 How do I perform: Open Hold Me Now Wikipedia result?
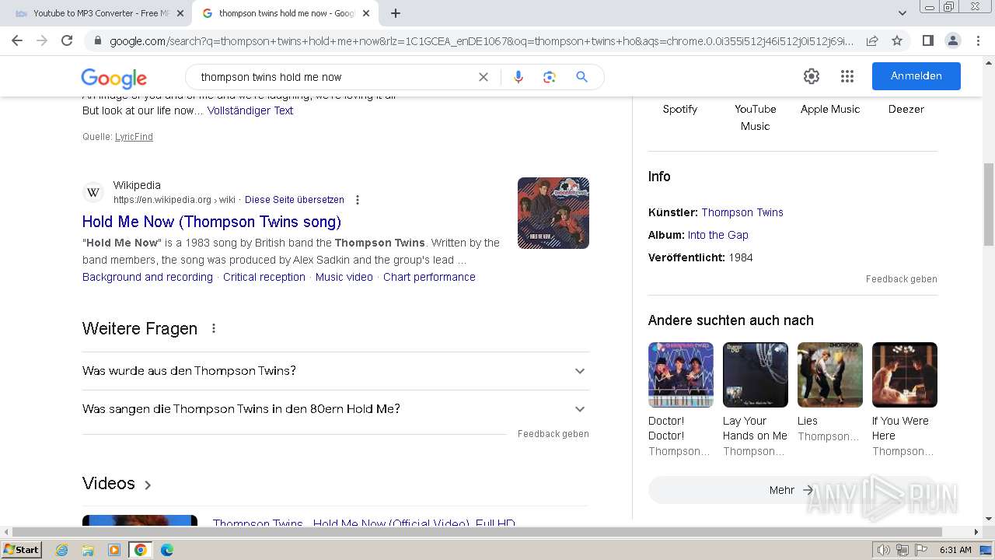coord(211,222)
